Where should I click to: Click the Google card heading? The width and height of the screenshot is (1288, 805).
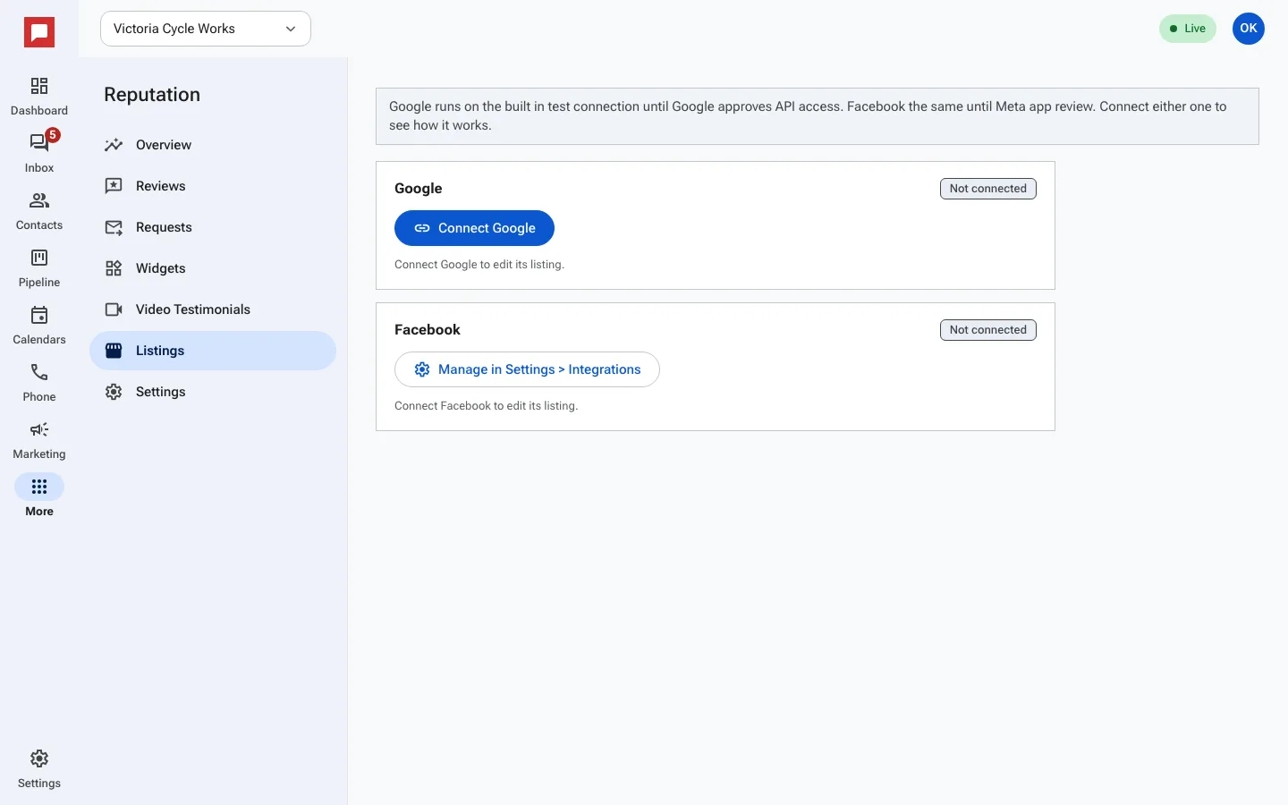pyautogui.click(x=419, y=189)
